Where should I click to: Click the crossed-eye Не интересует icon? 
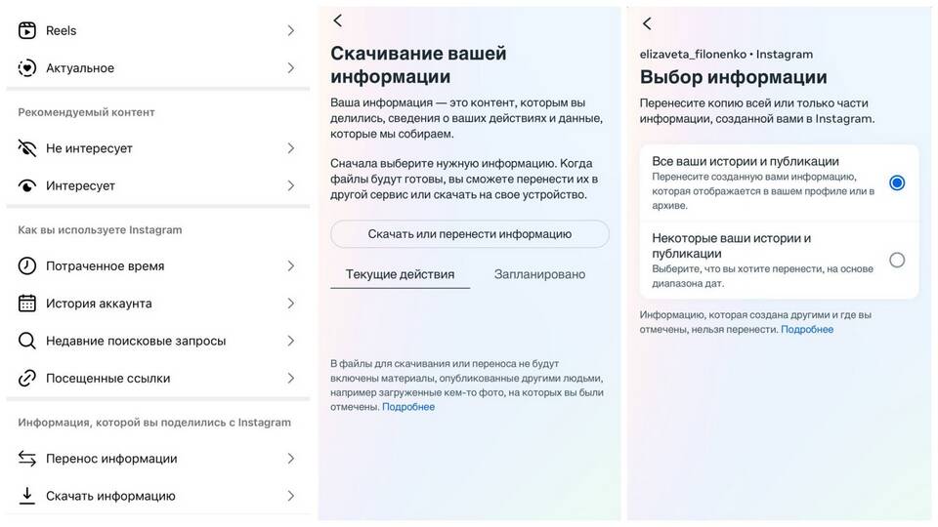pos(27,148)
